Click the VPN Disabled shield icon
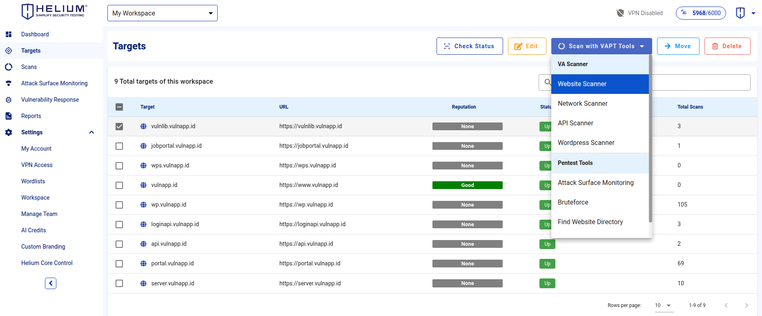762x316 pixels. point(620,13)
